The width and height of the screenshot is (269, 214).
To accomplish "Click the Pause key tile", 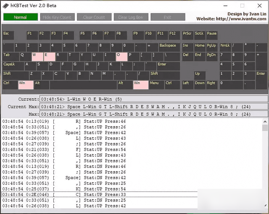I will tap(212, 35).
